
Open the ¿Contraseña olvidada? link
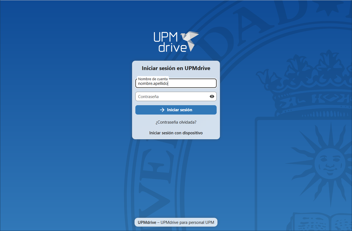click(176, 122)
